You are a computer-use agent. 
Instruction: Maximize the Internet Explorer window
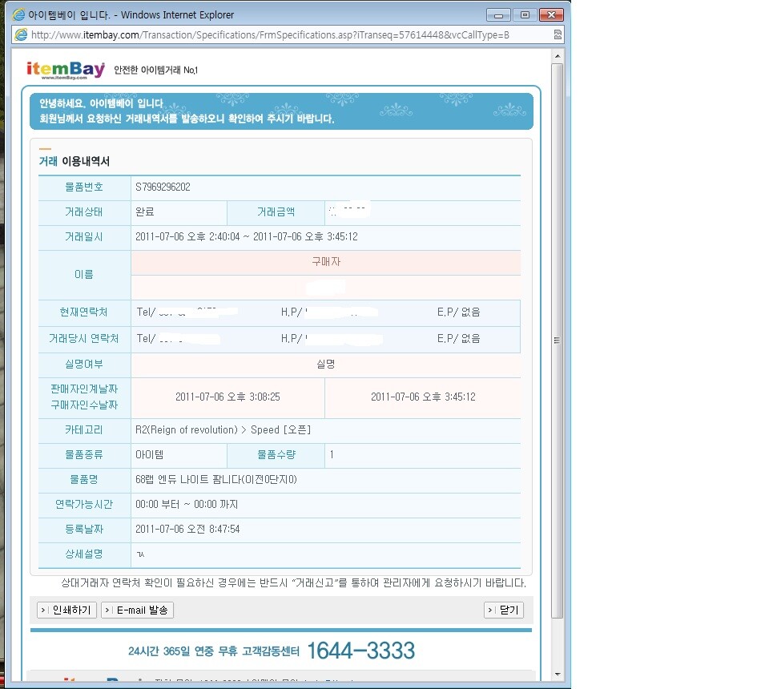(x=525, y=14)
